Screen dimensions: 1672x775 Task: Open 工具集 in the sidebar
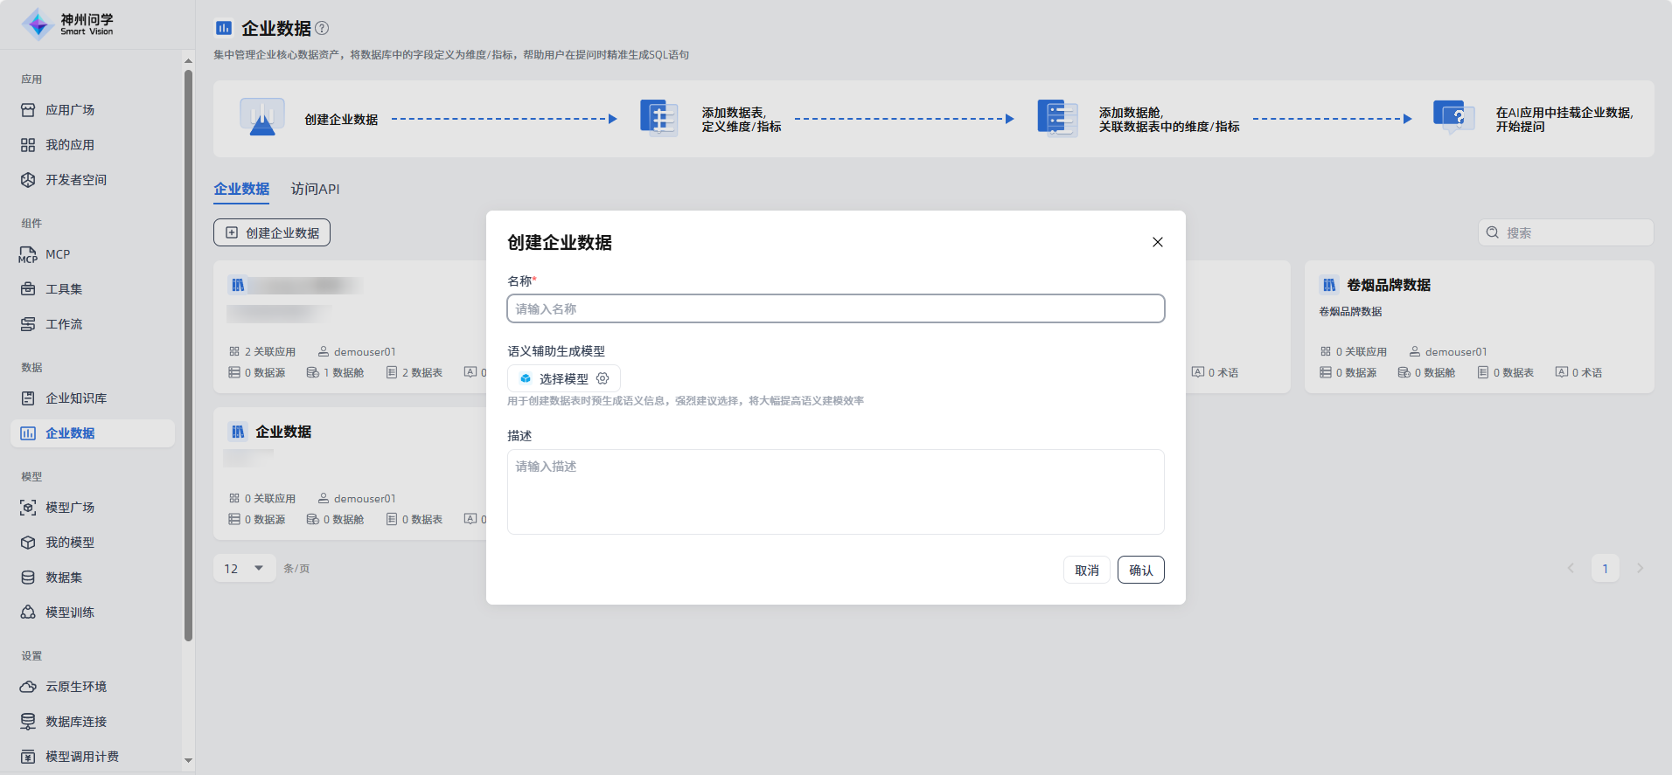point(64,289)
